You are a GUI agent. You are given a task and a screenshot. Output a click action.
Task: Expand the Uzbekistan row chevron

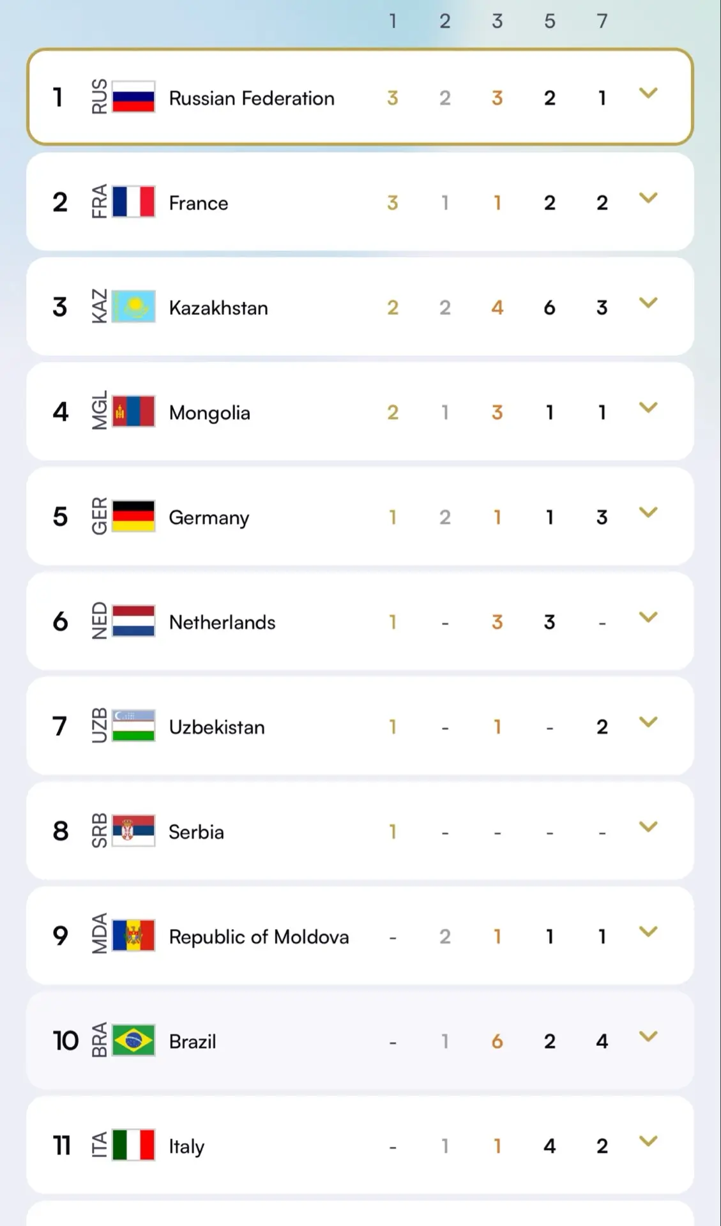coord(648,722)
